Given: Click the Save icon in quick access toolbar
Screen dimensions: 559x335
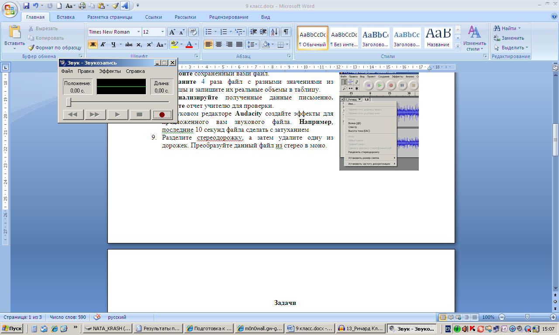Looking at the screenshot, I should (26, 6).
